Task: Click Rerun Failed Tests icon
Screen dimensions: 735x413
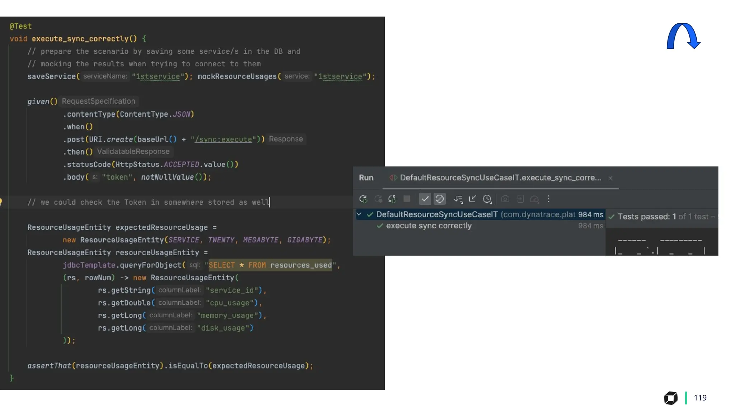Action: (378, 199)
